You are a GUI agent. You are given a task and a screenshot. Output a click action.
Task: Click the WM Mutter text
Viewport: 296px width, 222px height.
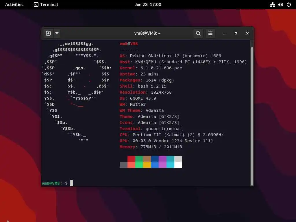(132, 104)
